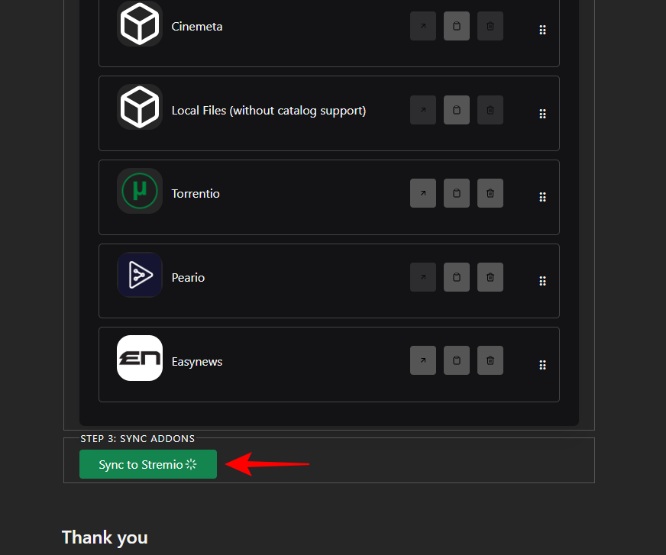Copy the Easynews addon URL
Viewport: 666px width, 555px height.
click(457, 361)
